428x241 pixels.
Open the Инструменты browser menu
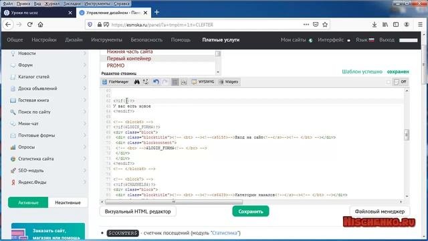pyautogui.click(x=97, y=3)
